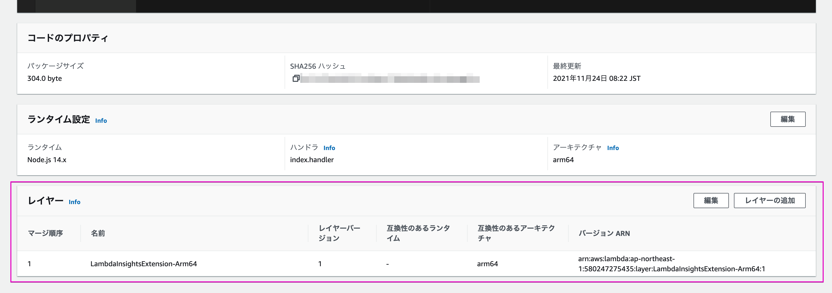Open the Info link beside ハンドラ

pyautogui.click(x=330, y=148)
